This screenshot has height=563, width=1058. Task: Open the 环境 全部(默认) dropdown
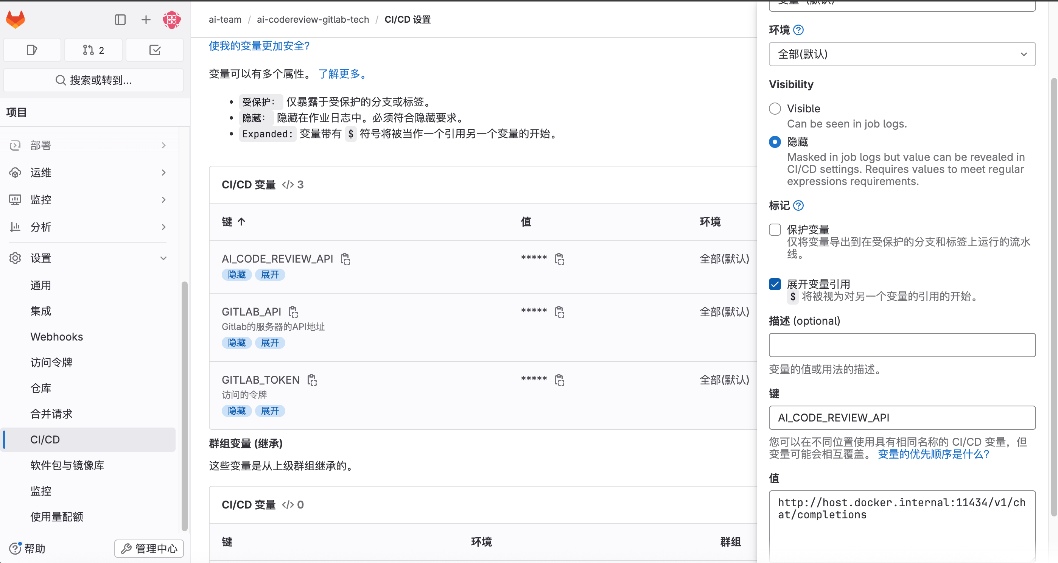pyautogui.click(x=902, y=54)
